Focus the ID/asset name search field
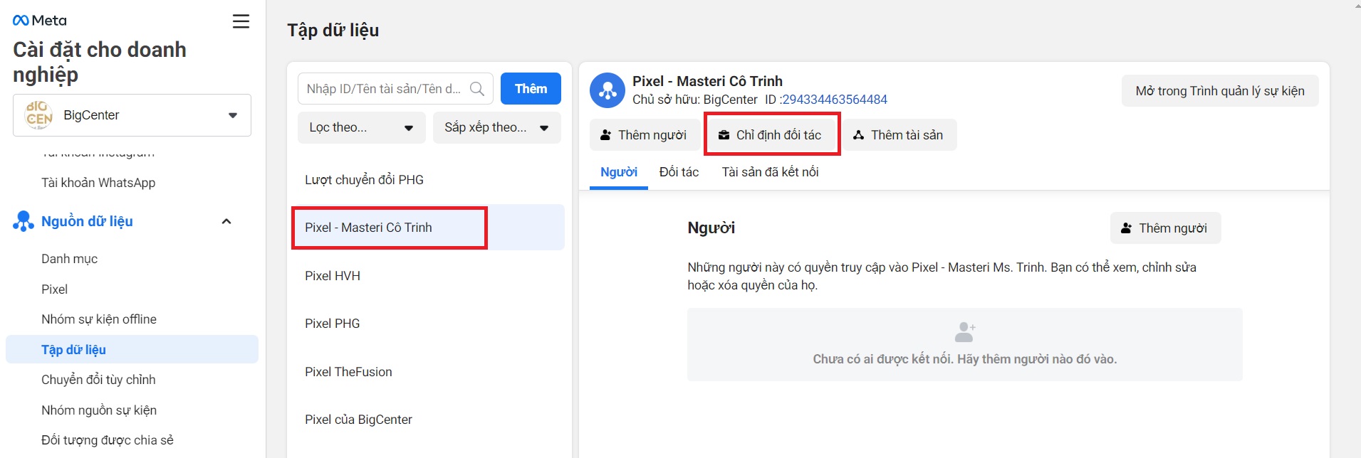This screenshot has height=458, width=1361. (x=395, y=89)
